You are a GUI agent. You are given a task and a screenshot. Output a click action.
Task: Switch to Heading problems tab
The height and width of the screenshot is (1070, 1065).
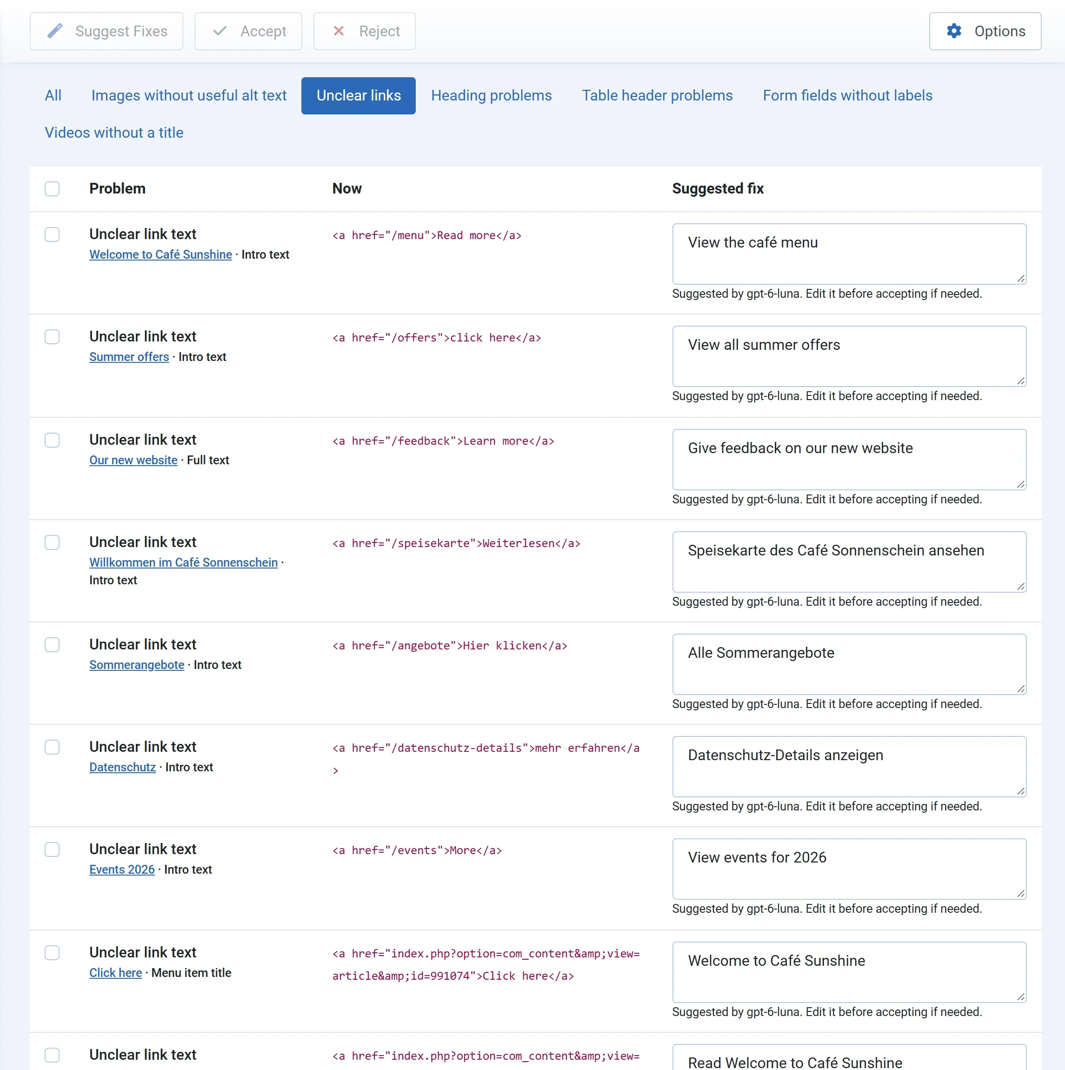(x=492, y=96)
